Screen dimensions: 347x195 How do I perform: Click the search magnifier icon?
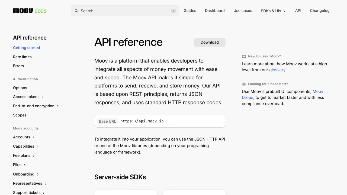(x=76, y=11)
